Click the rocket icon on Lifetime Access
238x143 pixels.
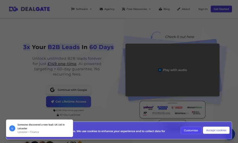[x=53, y=102]
